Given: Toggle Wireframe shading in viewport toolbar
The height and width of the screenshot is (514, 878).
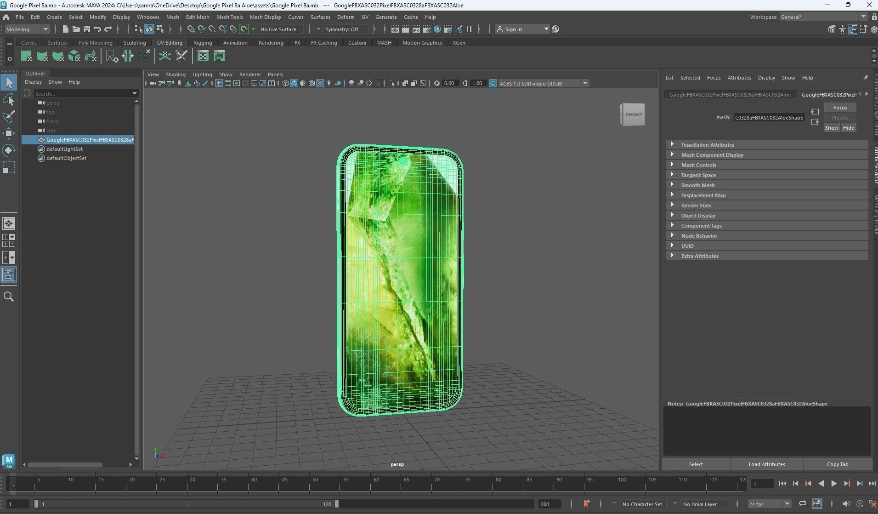Looking at the screenshot, I should [x=285, y=83].
